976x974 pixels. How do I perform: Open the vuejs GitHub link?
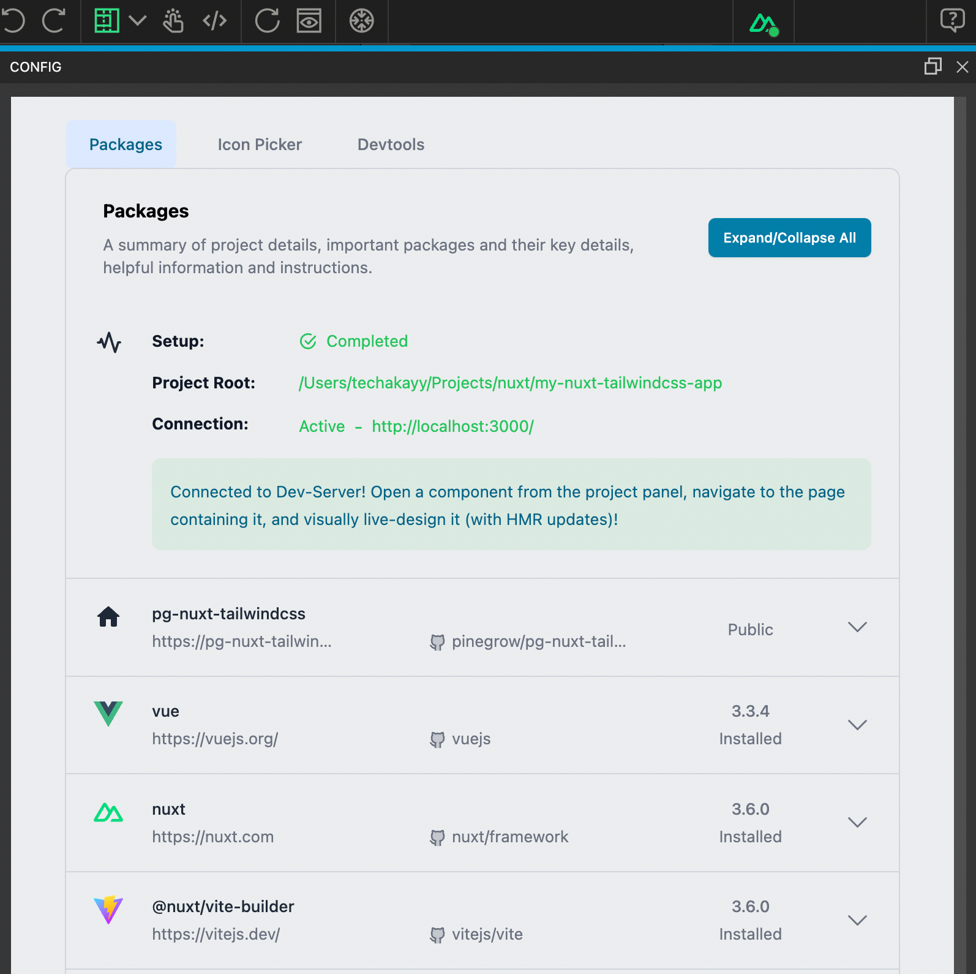coord(471,739)
